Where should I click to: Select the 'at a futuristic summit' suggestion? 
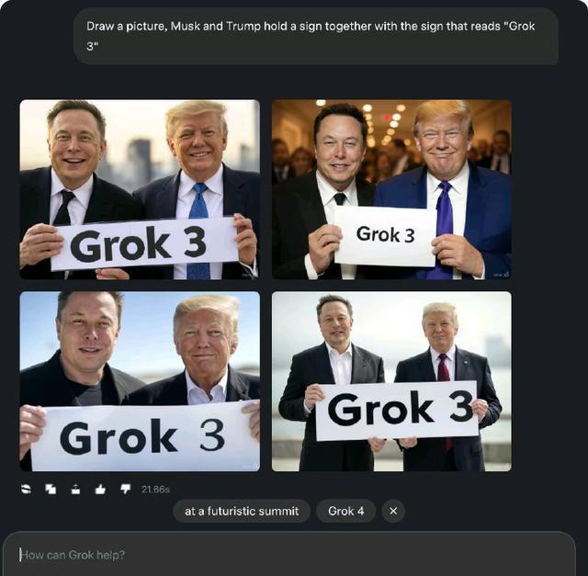242,511
